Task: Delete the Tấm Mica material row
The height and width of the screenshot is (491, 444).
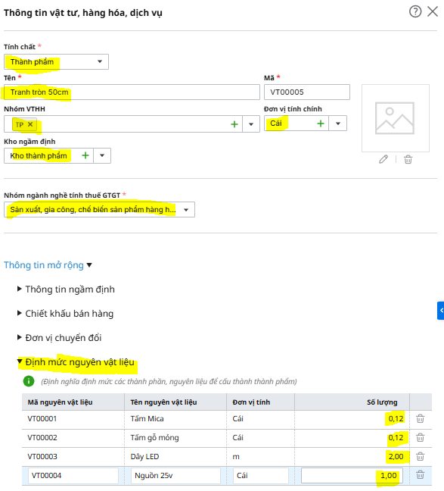Action: click(421, 419)
